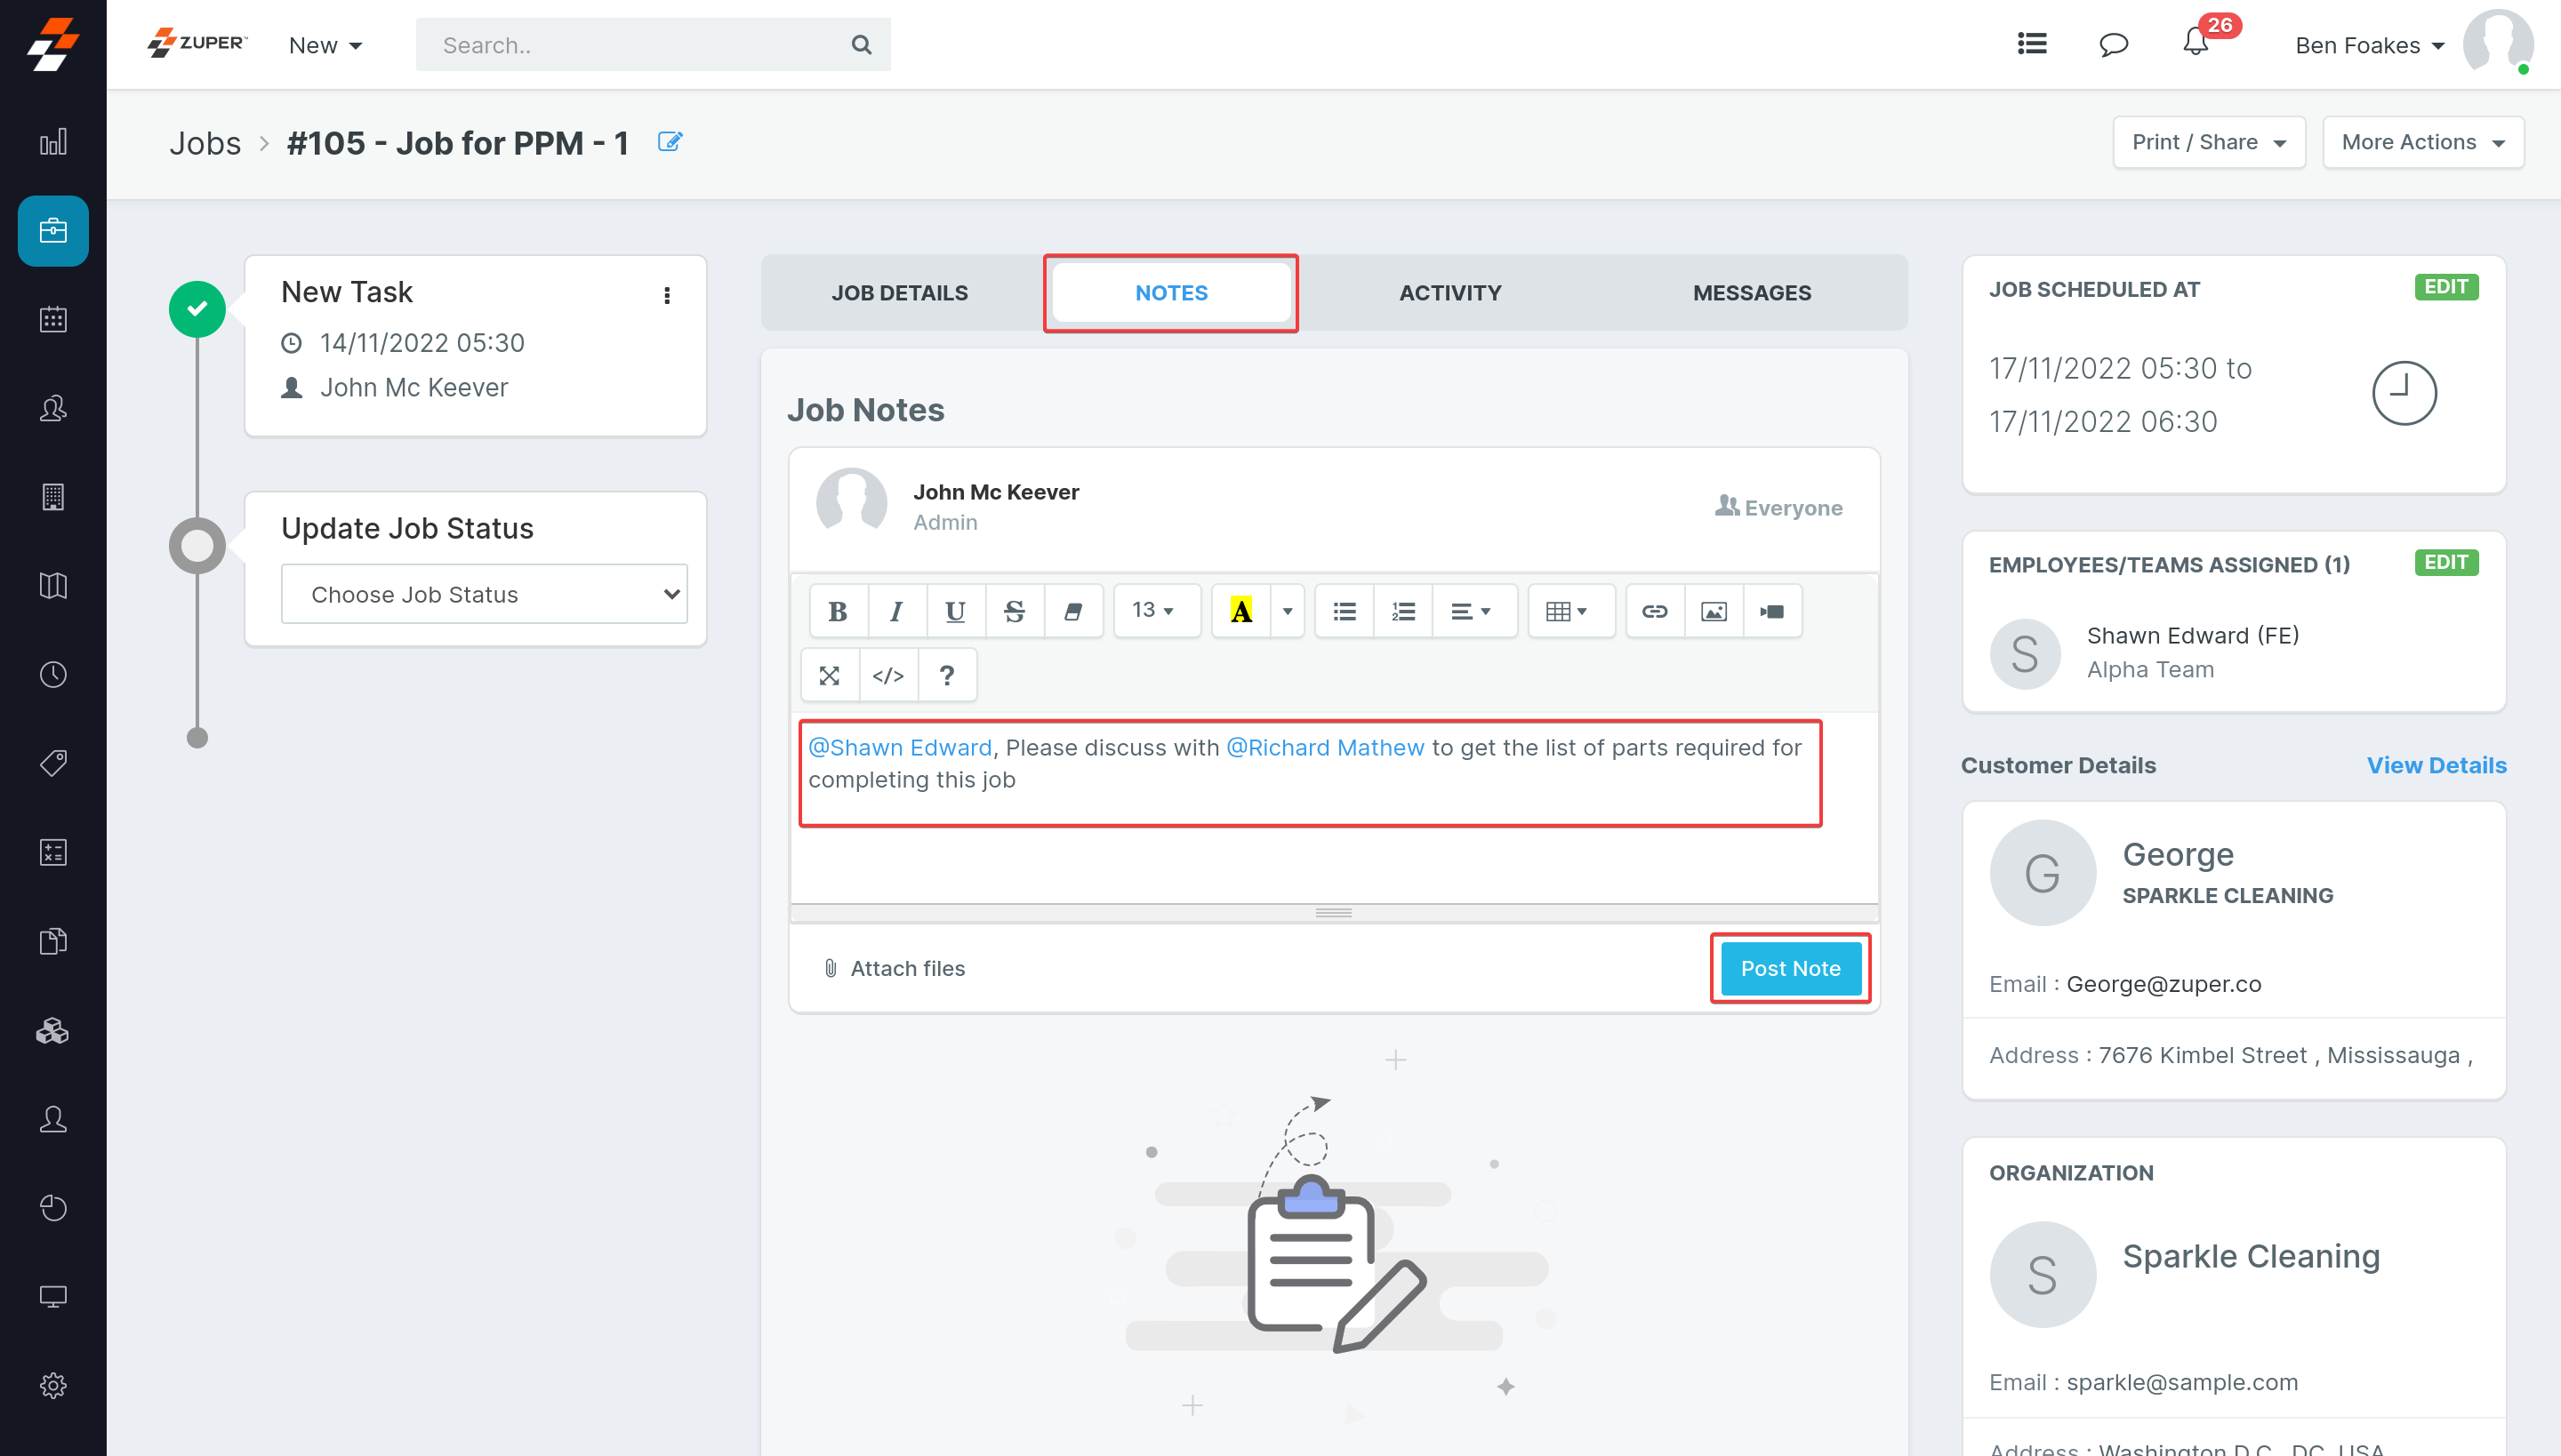Switch to the Activity tab
This screenshot has width=2561, height=1456.
point(1449,293)
